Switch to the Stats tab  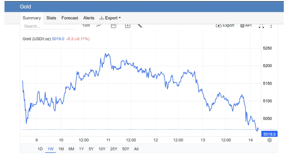coord(51,18)
